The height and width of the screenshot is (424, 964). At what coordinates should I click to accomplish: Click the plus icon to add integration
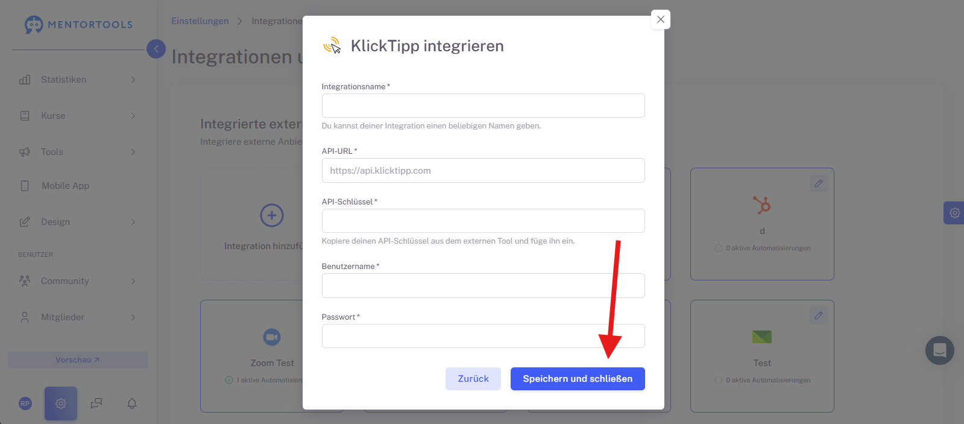click(272, 215)
